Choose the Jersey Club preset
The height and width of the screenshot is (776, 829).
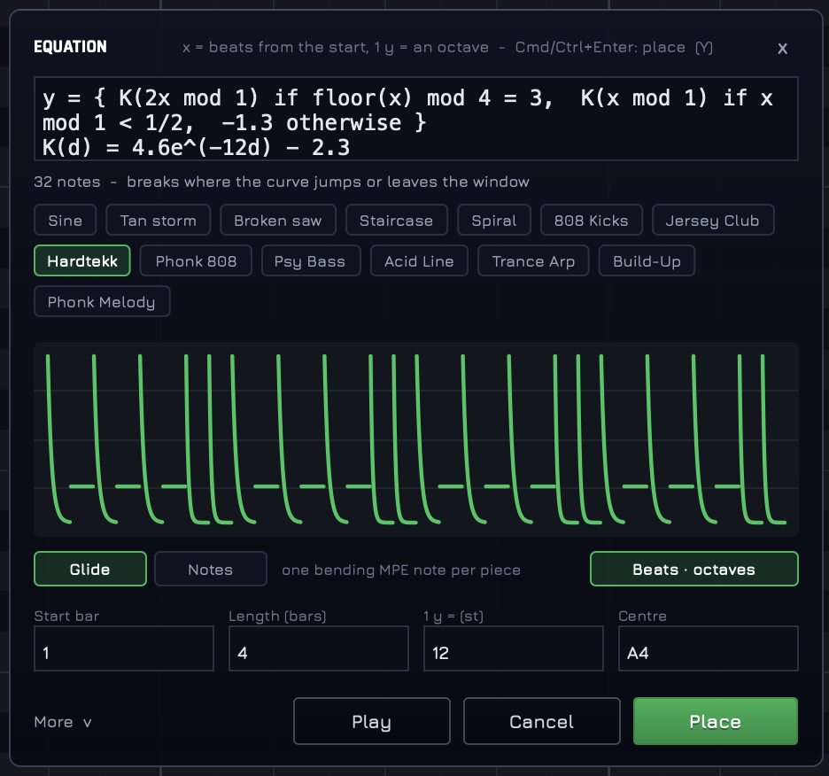[713, 220]
